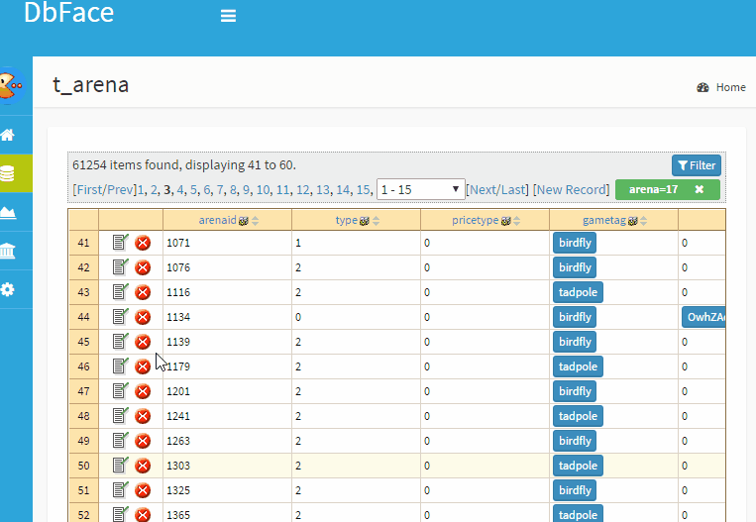Go to Next/Last page

pyautogui.click(x=497, y=190)
